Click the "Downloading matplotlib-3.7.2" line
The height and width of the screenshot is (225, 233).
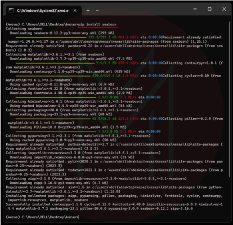tap(71, 58)
